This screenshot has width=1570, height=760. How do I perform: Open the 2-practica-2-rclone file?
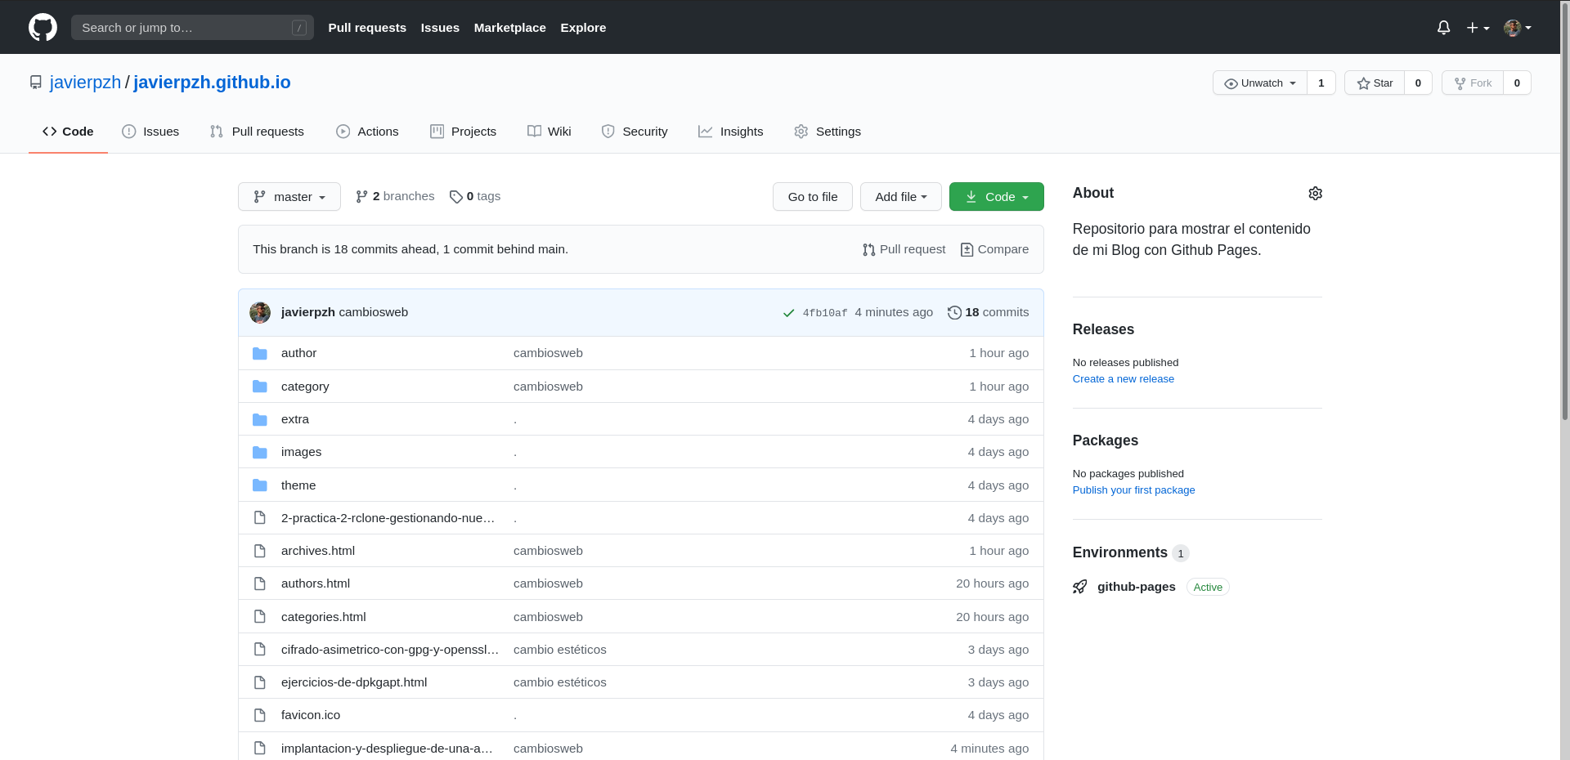pyautogui.click(x=388, y=518)
